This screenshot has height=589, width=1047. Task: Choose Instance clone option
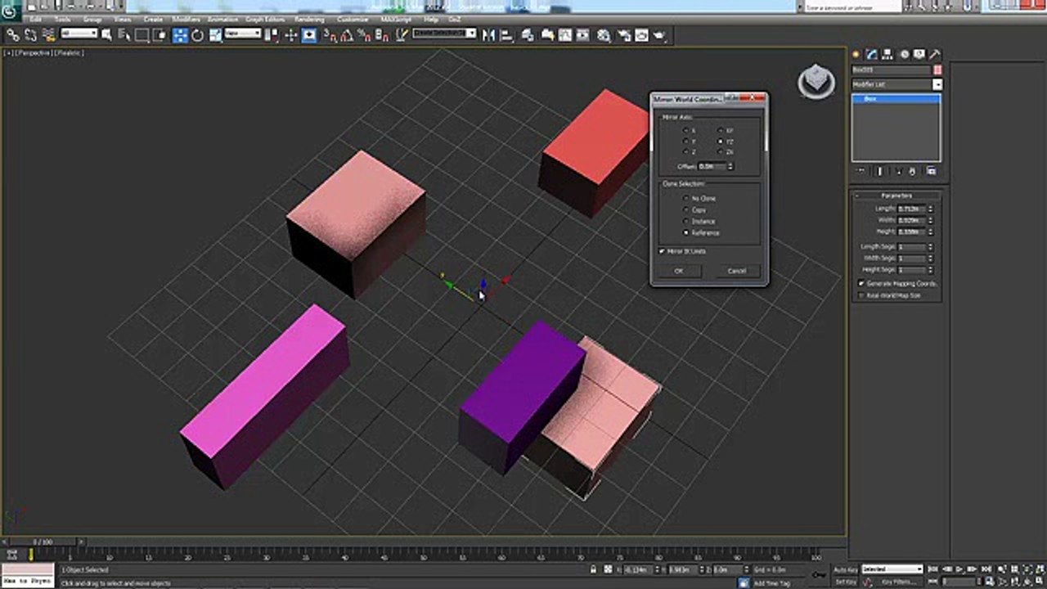pyautogui.click(x=685, y=221)
